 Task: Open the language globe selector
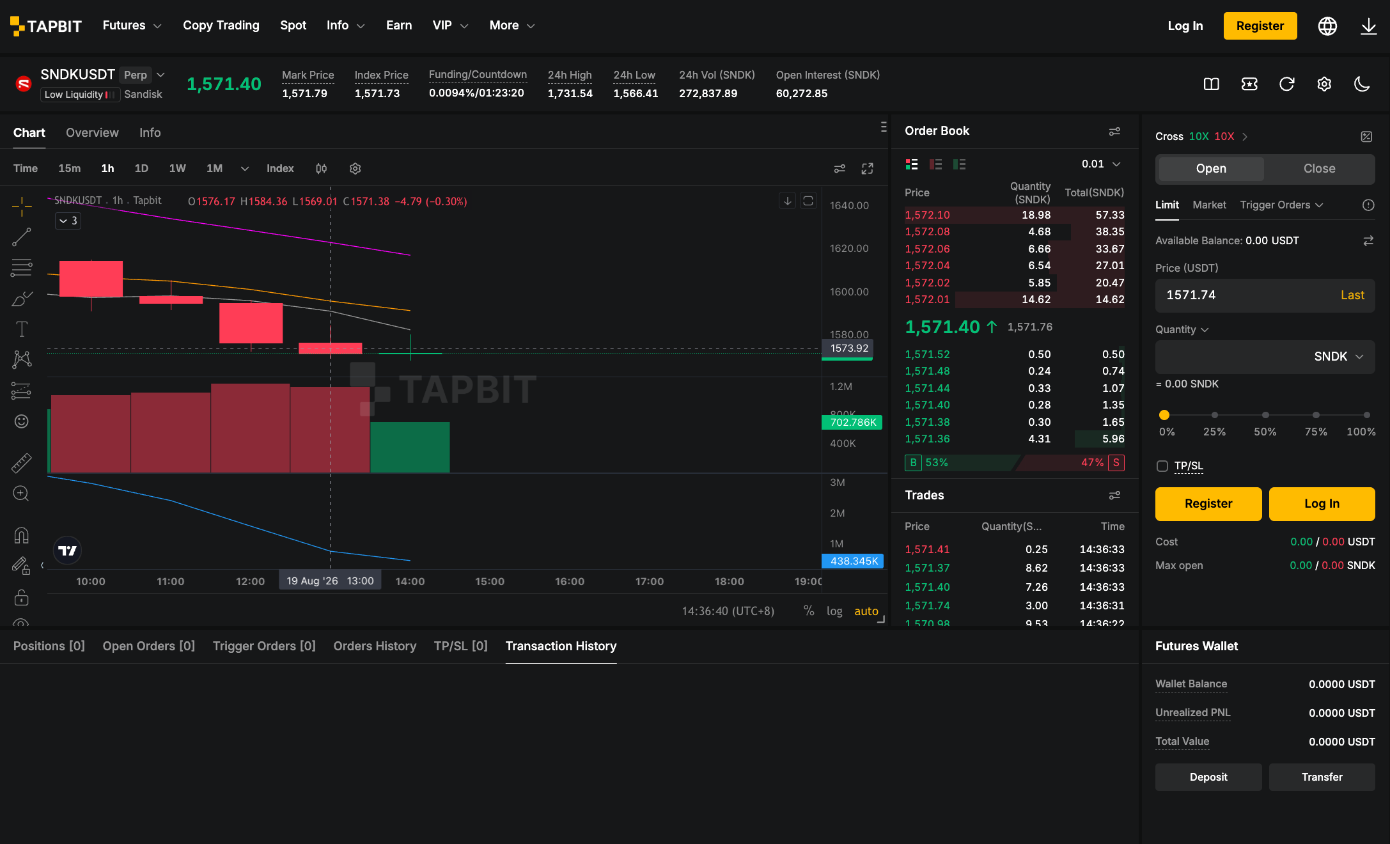pos(1327,26)
